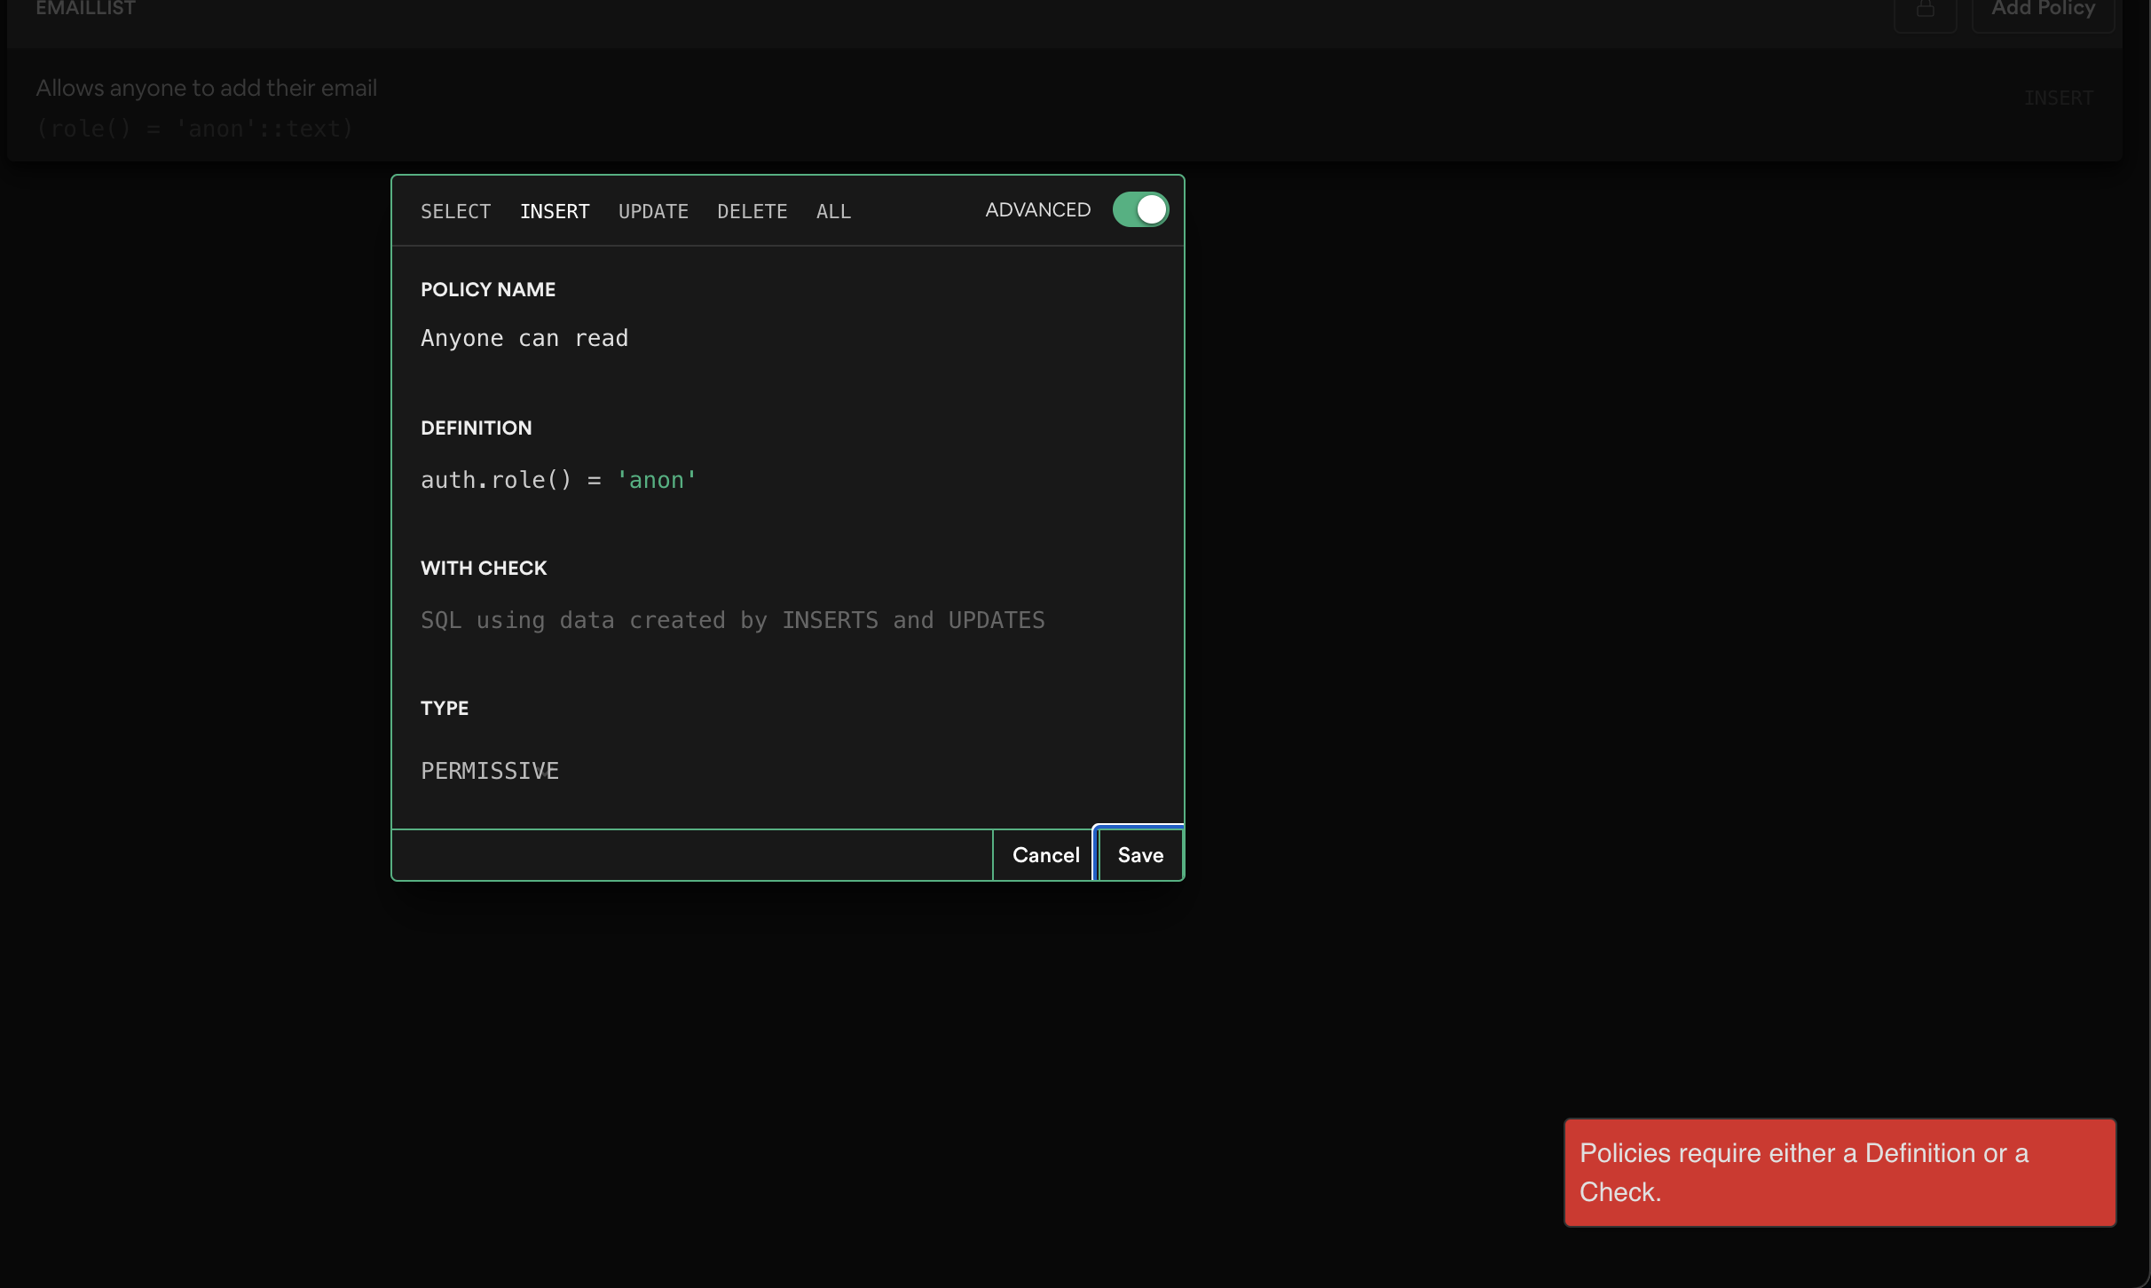Image resolution: width=2151 pixels, height=1288 pixels.
Task: Click the ADVANCED label next to the toggle
Action: (x=1036, y=209)
